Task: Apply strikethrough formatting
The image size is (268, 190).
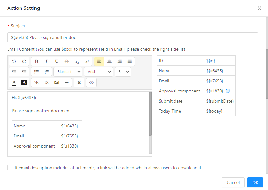Action: tap(67, 61)
